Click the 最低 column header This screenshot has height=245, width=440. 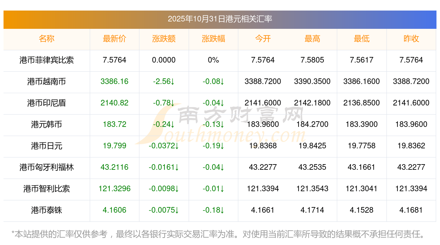click(362, 39)
